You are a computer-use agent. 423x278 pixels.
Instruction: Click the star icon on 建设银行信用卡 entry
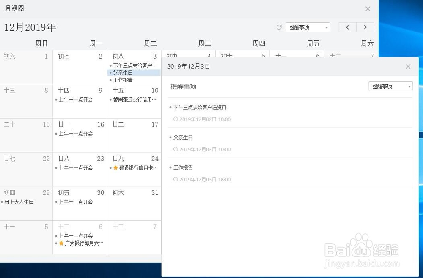tap(116, 167)
